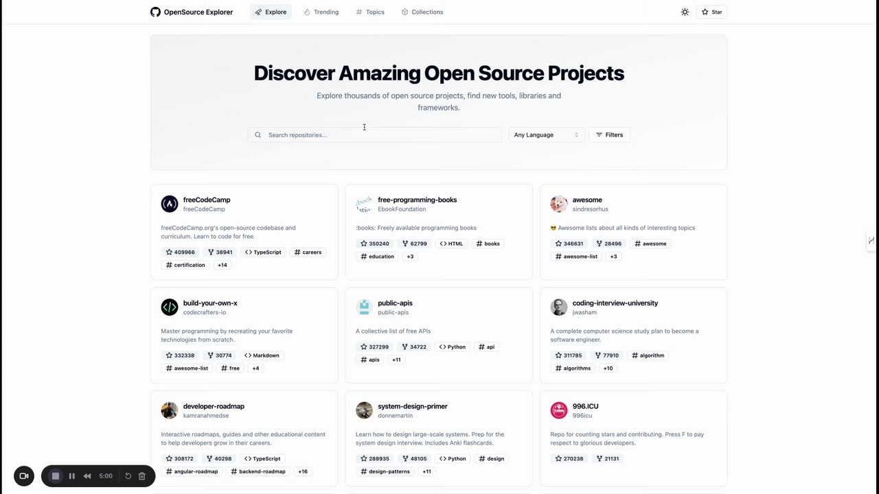This screenshot has width=879, height=494.
Task: Open the public-apis repository title
Action: click(395, 303)
